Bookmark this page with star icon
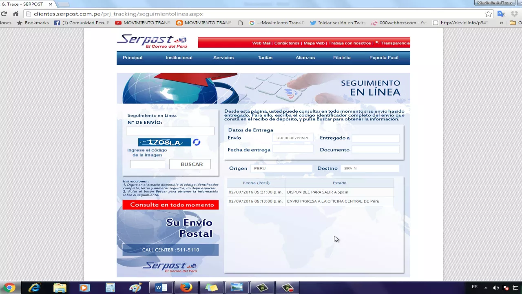This screenshot has height=294, width=522. coord(488,14)
